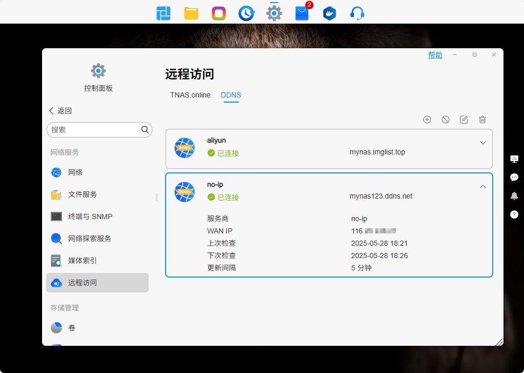
Task: Open the 网络 settings item
Action: tap(97, 172)
